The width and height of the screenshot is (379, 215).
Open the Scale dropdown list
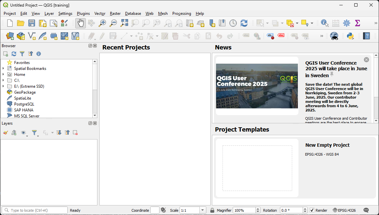[x=203, y=210]
